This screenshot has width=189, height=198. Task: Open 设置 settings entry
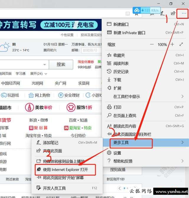(145, 153)
